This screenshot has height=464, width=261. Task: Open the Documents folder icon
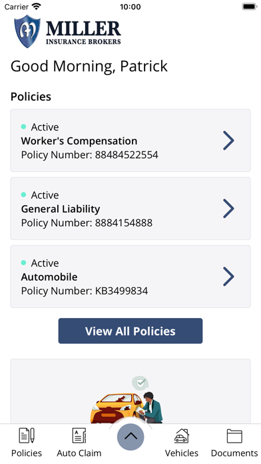tap(234, 436)
